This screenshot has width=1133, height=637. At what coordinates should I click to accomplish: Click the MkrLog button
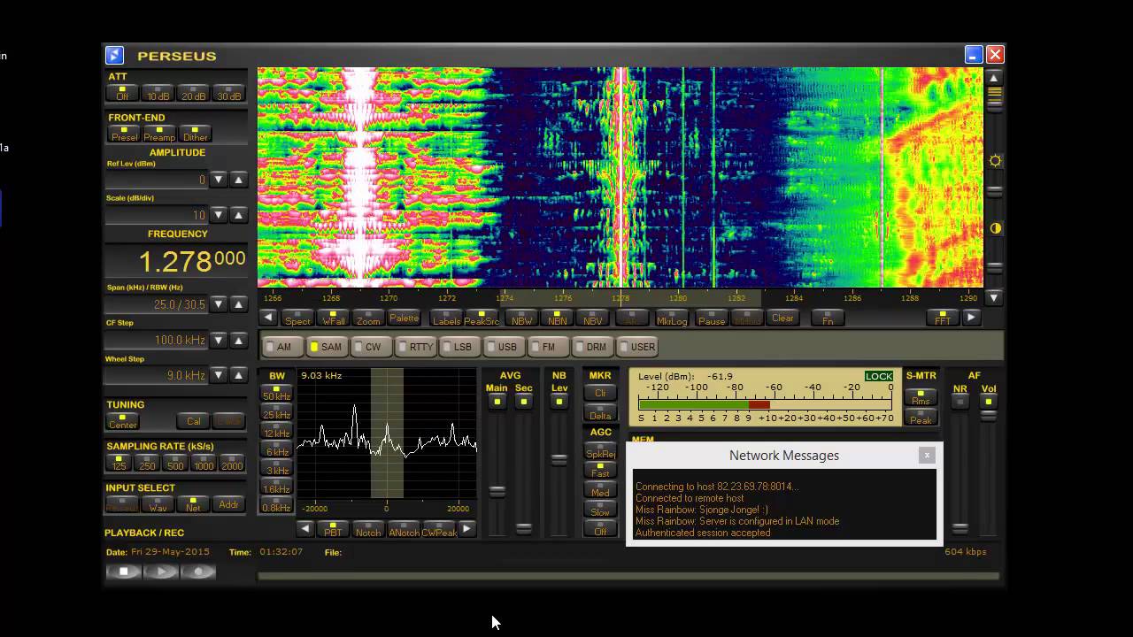[672, 318]
